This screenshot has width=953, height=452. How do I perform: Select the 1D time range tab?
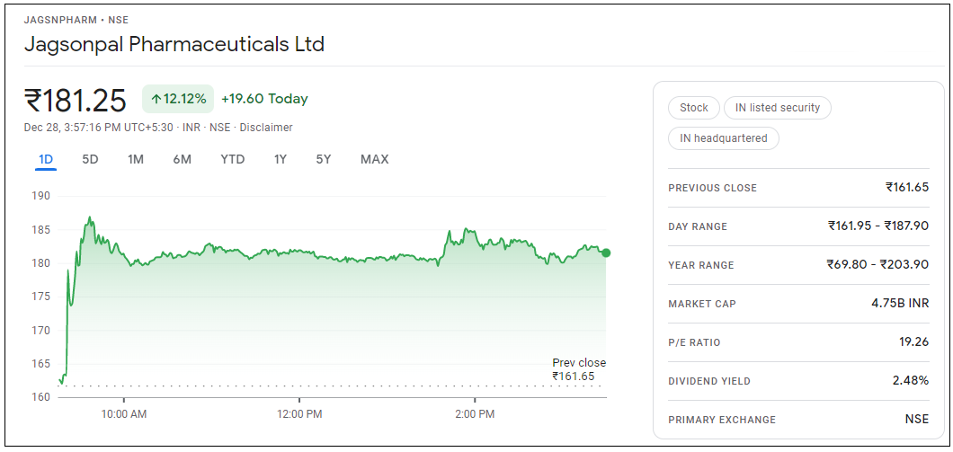point(46,160)
